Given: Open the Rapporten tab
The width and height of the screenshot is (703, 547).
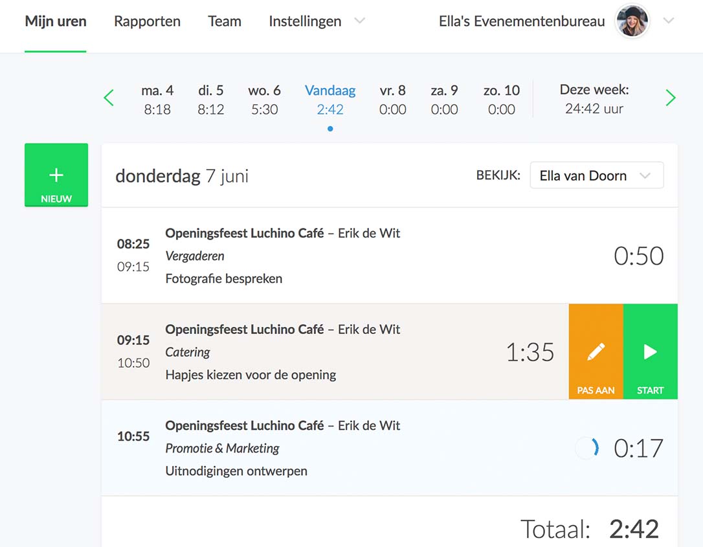Looking at the screenshot, I should click(147, 21).
